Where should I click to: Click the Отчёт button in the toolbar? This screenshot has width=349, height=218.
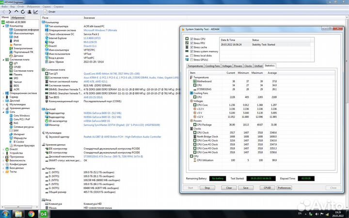(49, 12)
